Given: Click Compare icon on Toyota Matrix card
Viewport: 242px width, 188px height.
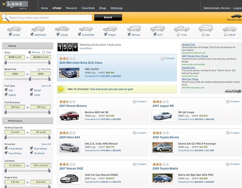Looking at the screenshot, I should point(228,164).
